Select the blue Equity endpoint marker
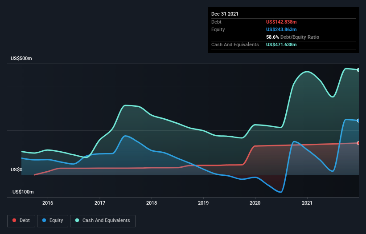 point(358,121)
